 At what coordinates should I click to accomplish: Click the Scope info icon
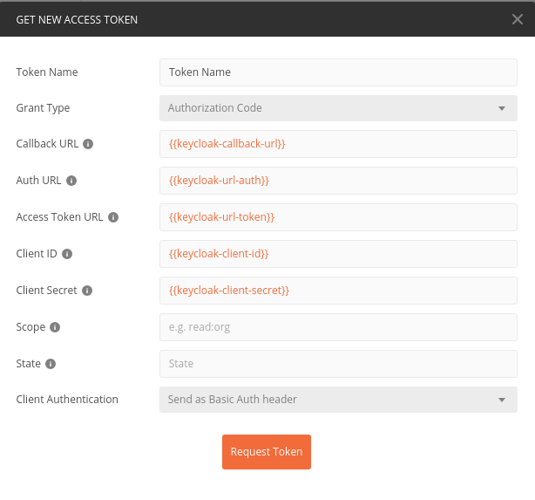(x=55, y=327)
